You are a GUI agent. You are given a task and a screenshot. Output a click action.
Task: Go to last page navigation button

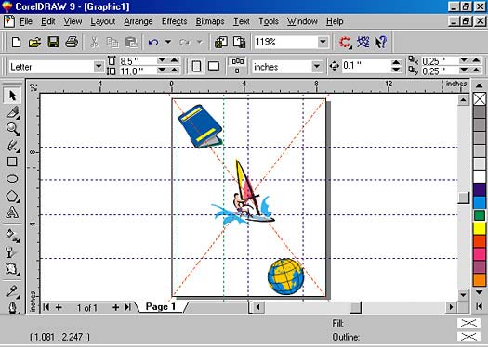(127, 307)
